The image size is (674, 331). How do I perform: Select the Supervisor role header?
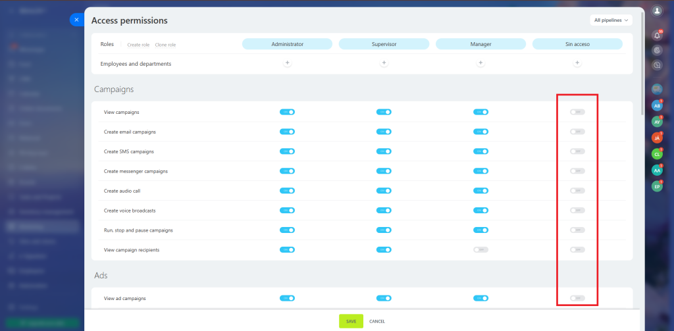tap(384, 44)
